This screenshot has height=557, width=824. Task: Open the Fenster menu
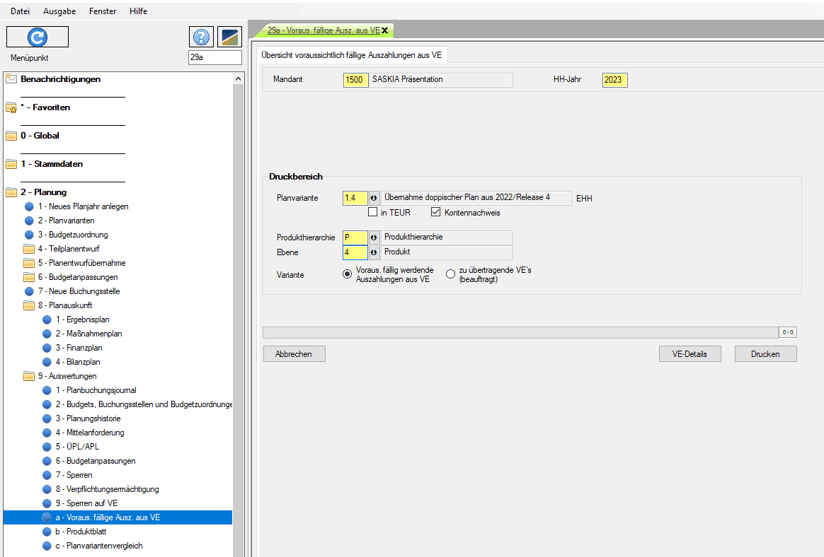pos(103,12)
